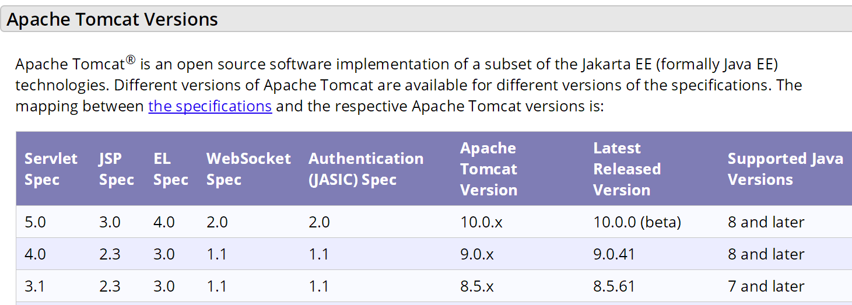Click 'Latest Released Version' column header
The image size is (852, 305).
[x=627, y=169]
